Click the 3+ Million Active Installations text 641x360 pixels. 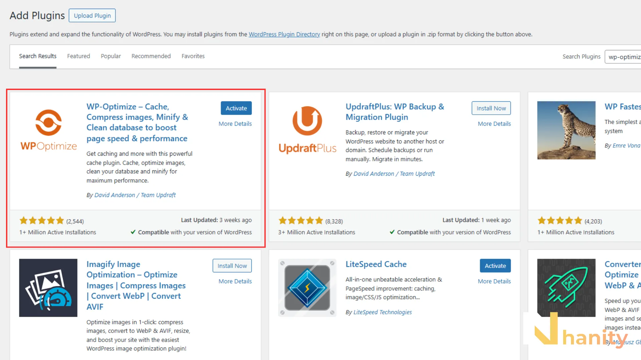(x=316, y=232)
